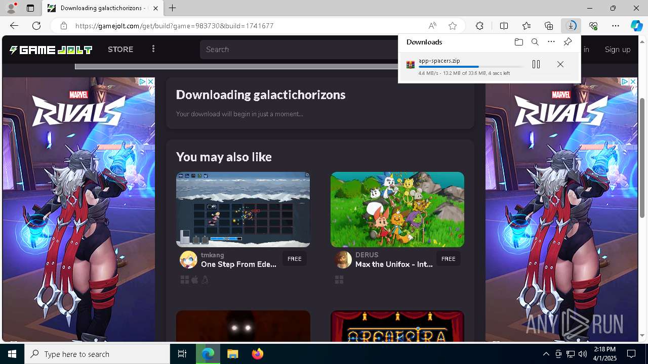
Task: Open tab actions menu icon
Action: pos(30,8)
